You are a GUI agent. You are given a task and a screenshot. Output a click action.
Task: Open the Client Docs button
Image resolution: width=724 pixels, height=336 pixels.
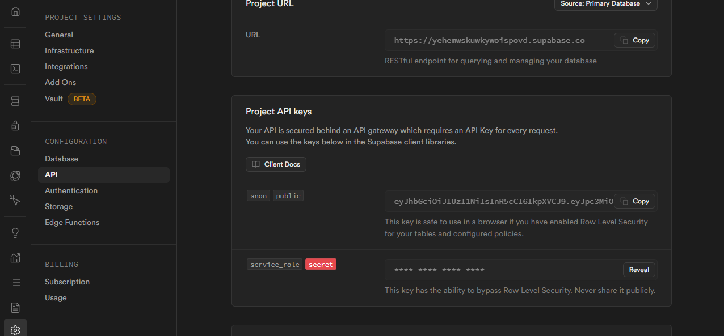pyautogui.click(x=276, y=164)
